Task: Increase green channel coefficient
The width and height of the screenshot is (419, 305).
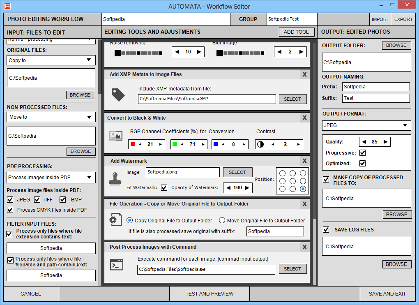Action: point(203,144)
